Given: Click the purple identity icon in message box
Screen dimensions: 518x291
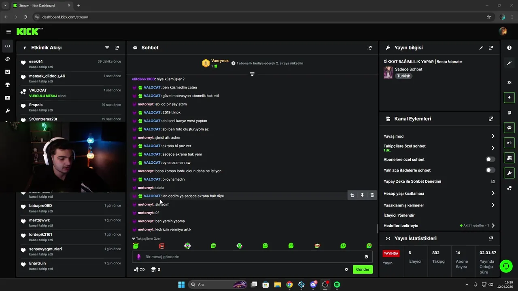Looking at the screenshot, I should point(138,257).
